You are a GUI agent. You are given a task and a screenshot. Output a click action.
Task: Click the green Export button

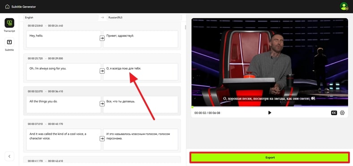pos(270,157)
